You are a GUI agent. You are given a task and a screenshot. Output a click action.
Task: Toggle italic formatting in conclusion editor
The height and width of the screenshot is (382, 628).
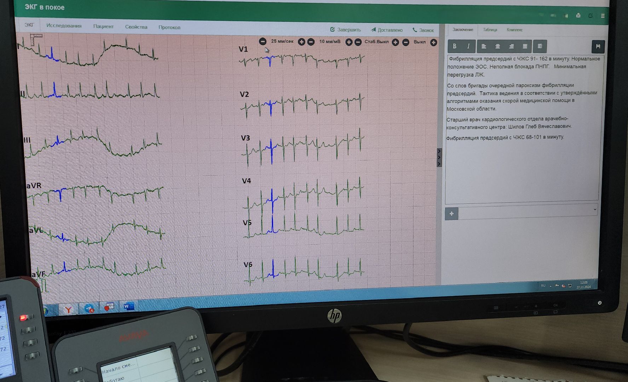pyautogui.click(x=468, y=46)
